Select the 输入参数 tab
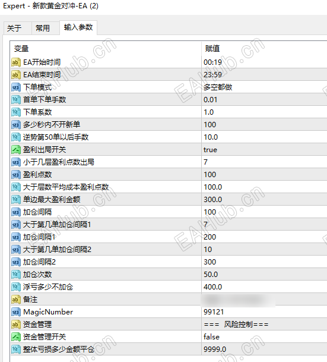 (78, 27)
